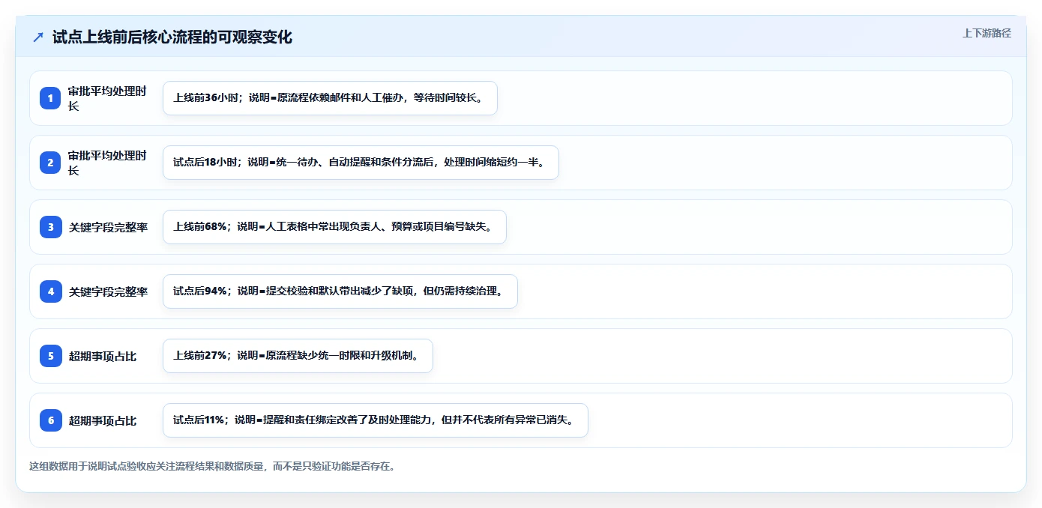Open the 试点后18小时 description box
1042x508 pixels.
point(361,163)
